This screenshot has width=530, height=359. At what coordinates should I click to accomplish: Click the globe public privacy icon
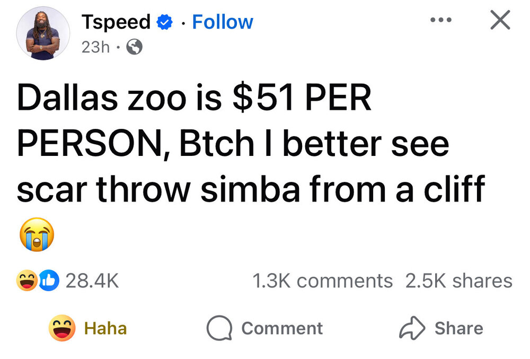point(135,48)
